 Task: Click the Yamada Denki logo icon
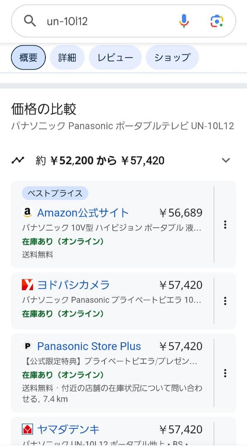coord(27,429)
